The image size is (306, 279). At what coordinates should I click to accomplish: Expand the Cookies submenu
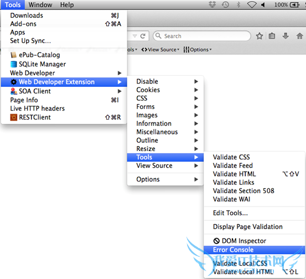165,90
